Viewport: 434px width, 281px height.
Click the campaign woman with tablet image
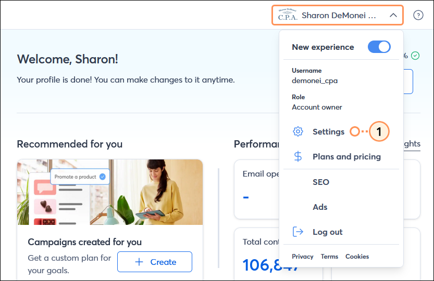click(110, 192)
